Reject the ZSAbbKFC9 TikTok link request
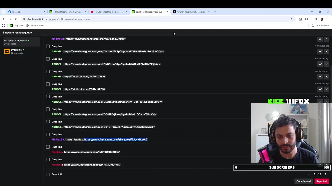The height and width of the screenshot is (186, 332). (326, 89)
